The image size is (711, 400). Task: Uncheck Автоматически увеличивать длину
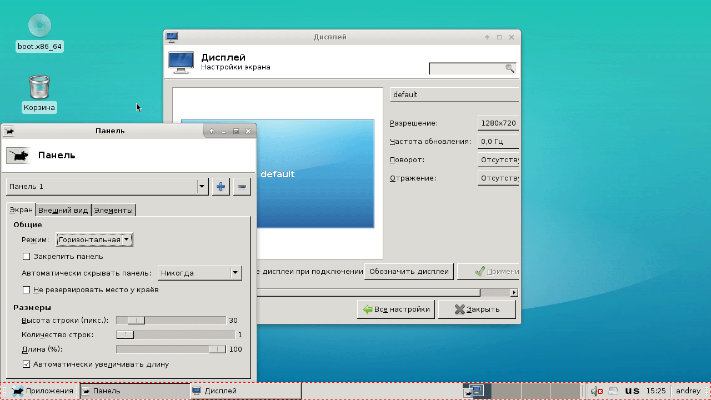click(26, 364)
